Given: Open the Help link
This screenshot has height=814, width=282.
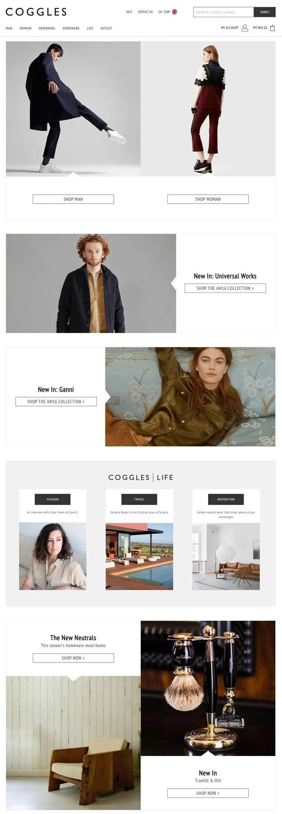Looking at the screenshot, I should point(129,12).
